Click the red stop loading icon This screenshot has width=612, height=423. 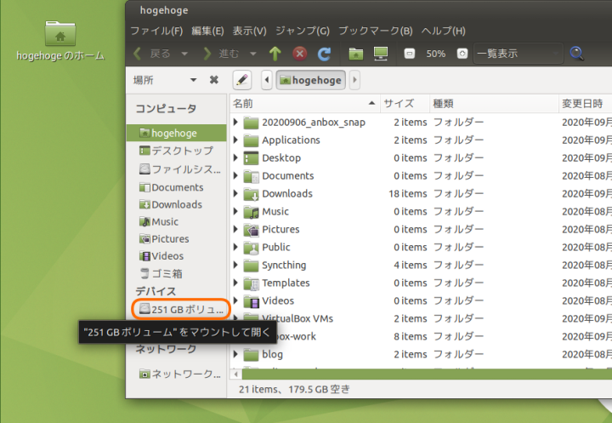click(299, 54)
